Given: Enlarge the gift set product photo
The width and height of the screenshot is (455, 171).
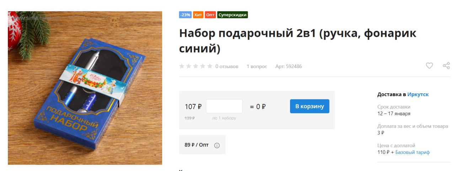Looking at the screenshot, I should (x=85, y=88).
